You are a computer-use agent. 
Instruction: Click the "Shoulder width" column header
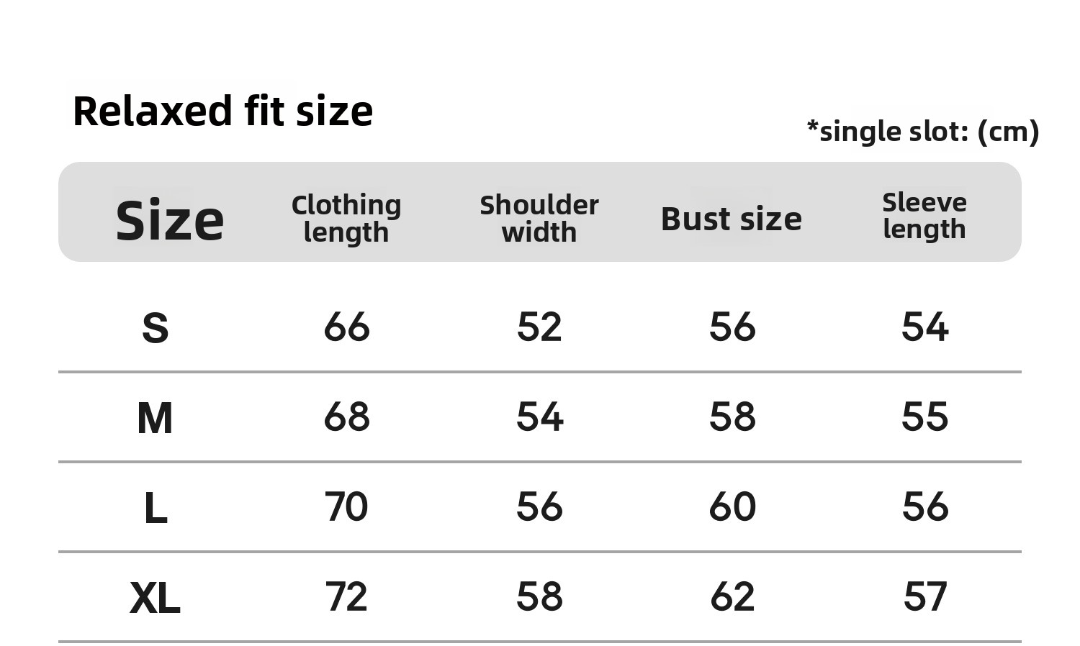click(539, 219)
